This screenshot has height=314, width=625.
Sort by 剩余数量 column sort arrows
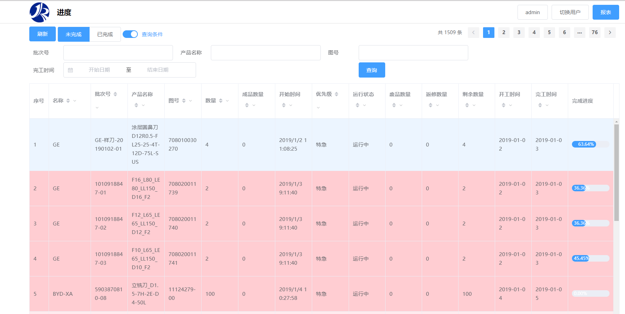(467, 105)
